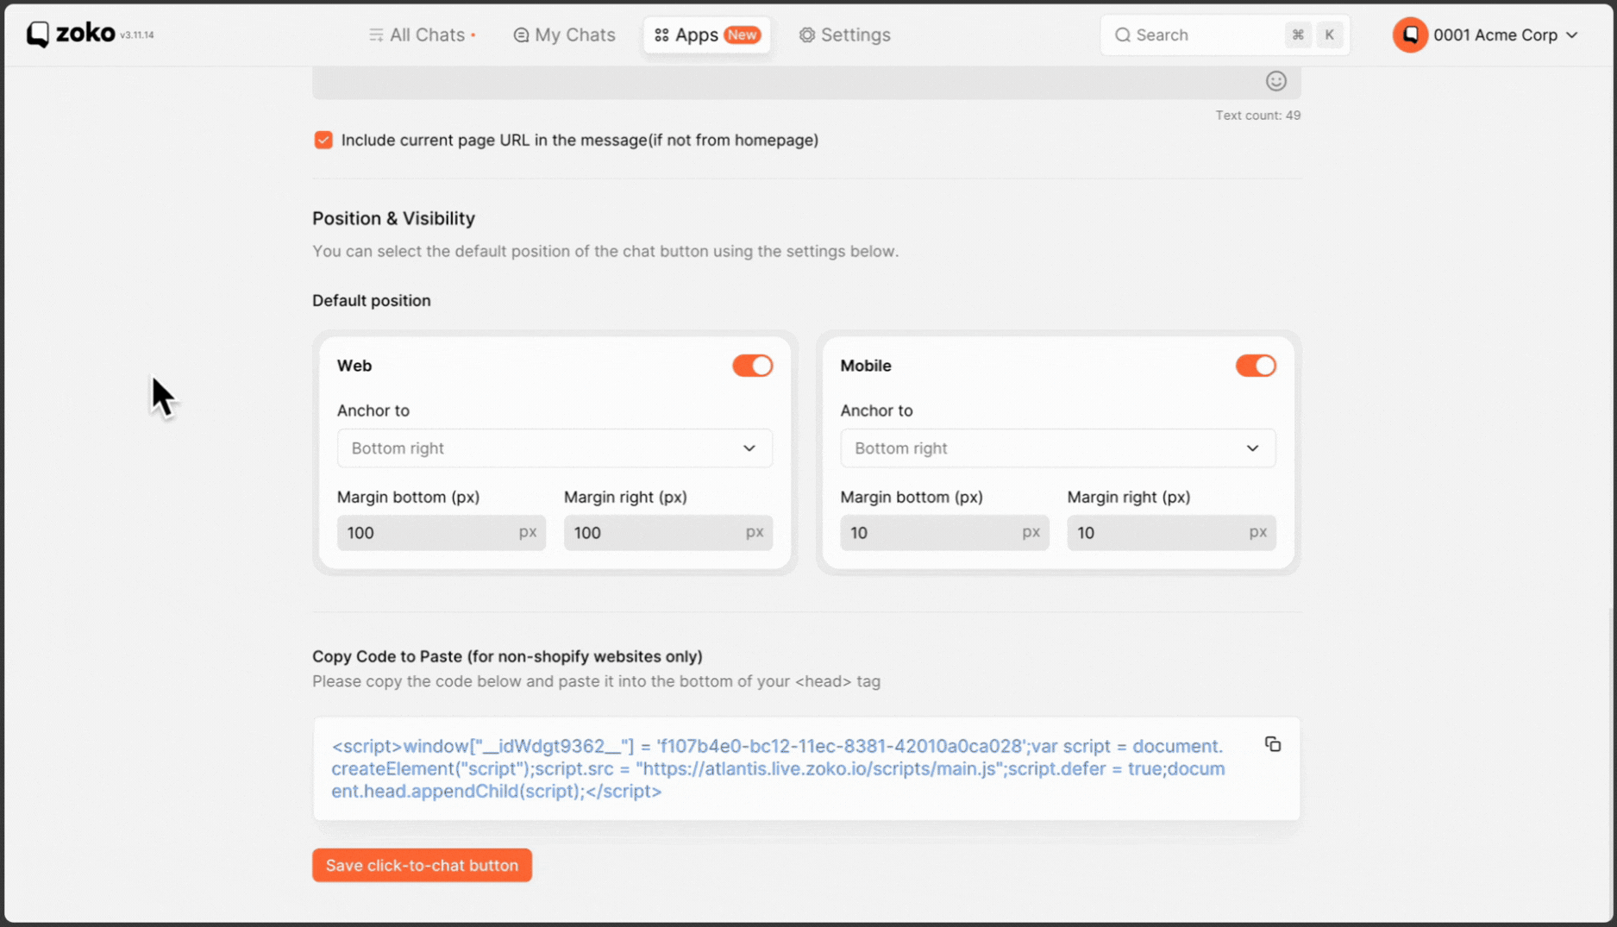Focus the Search field
The image size is (1617, 927).
pos(1225,35)
